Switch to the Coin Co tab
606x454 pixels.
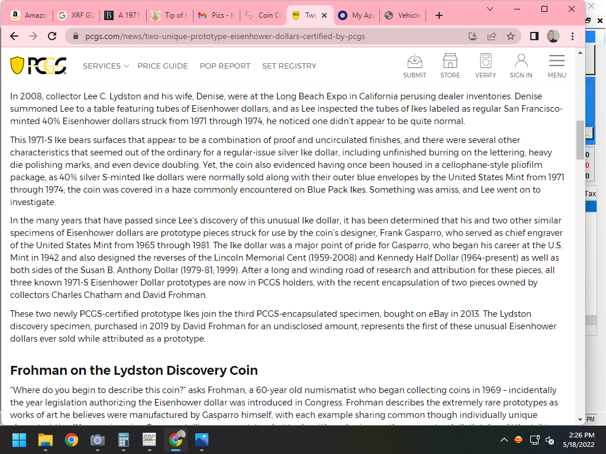[263, 15]
